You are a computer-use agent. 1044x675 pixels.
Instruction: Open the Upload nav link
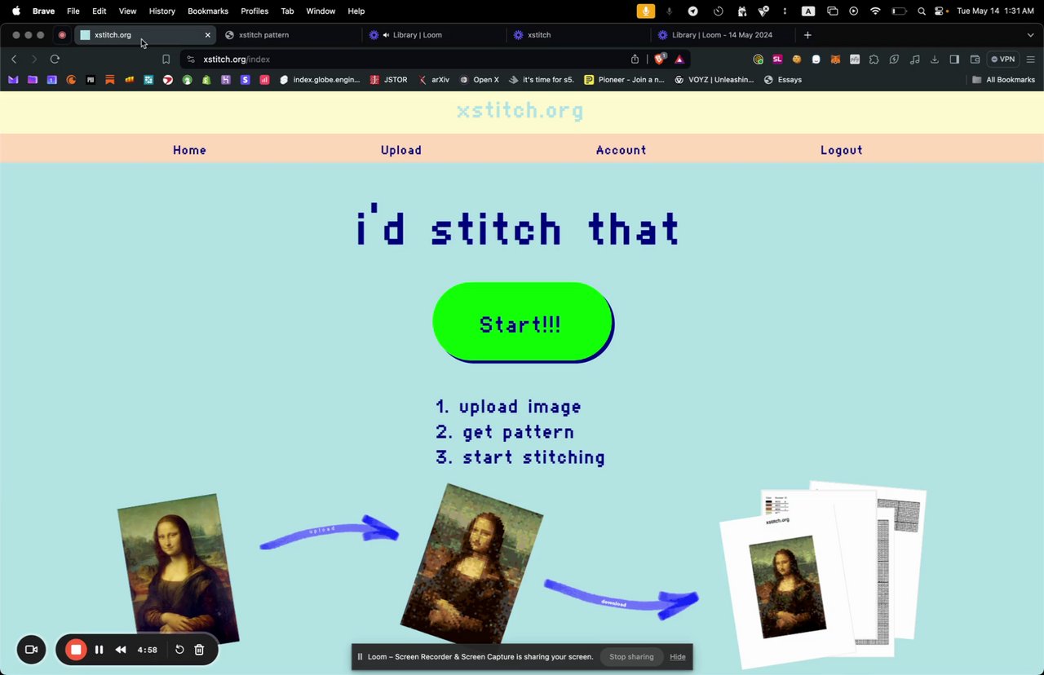point(401,150)
